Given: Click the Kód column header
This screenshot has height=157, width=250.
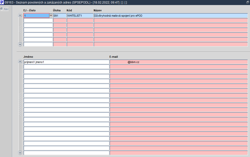Looking at the screenshot, I should point(69,10).
